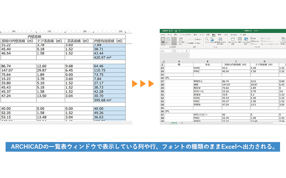Click Excel cell 'EVホール' in row 30
Screen dimensions: 286x178
208,91
